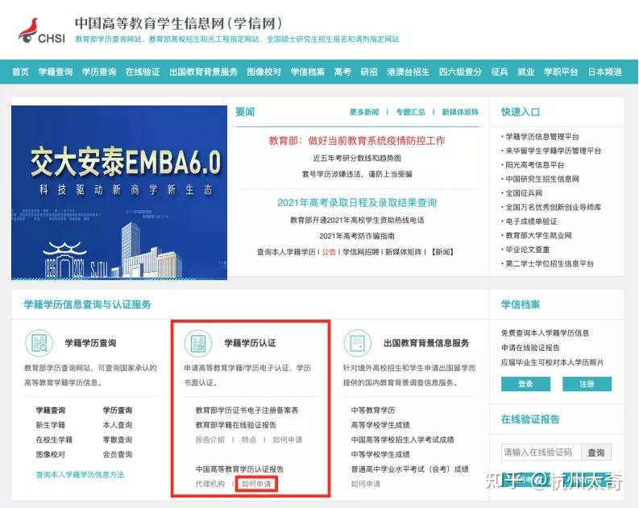Click 新生学籍 under 学籍查询

(x=51, y=425)
